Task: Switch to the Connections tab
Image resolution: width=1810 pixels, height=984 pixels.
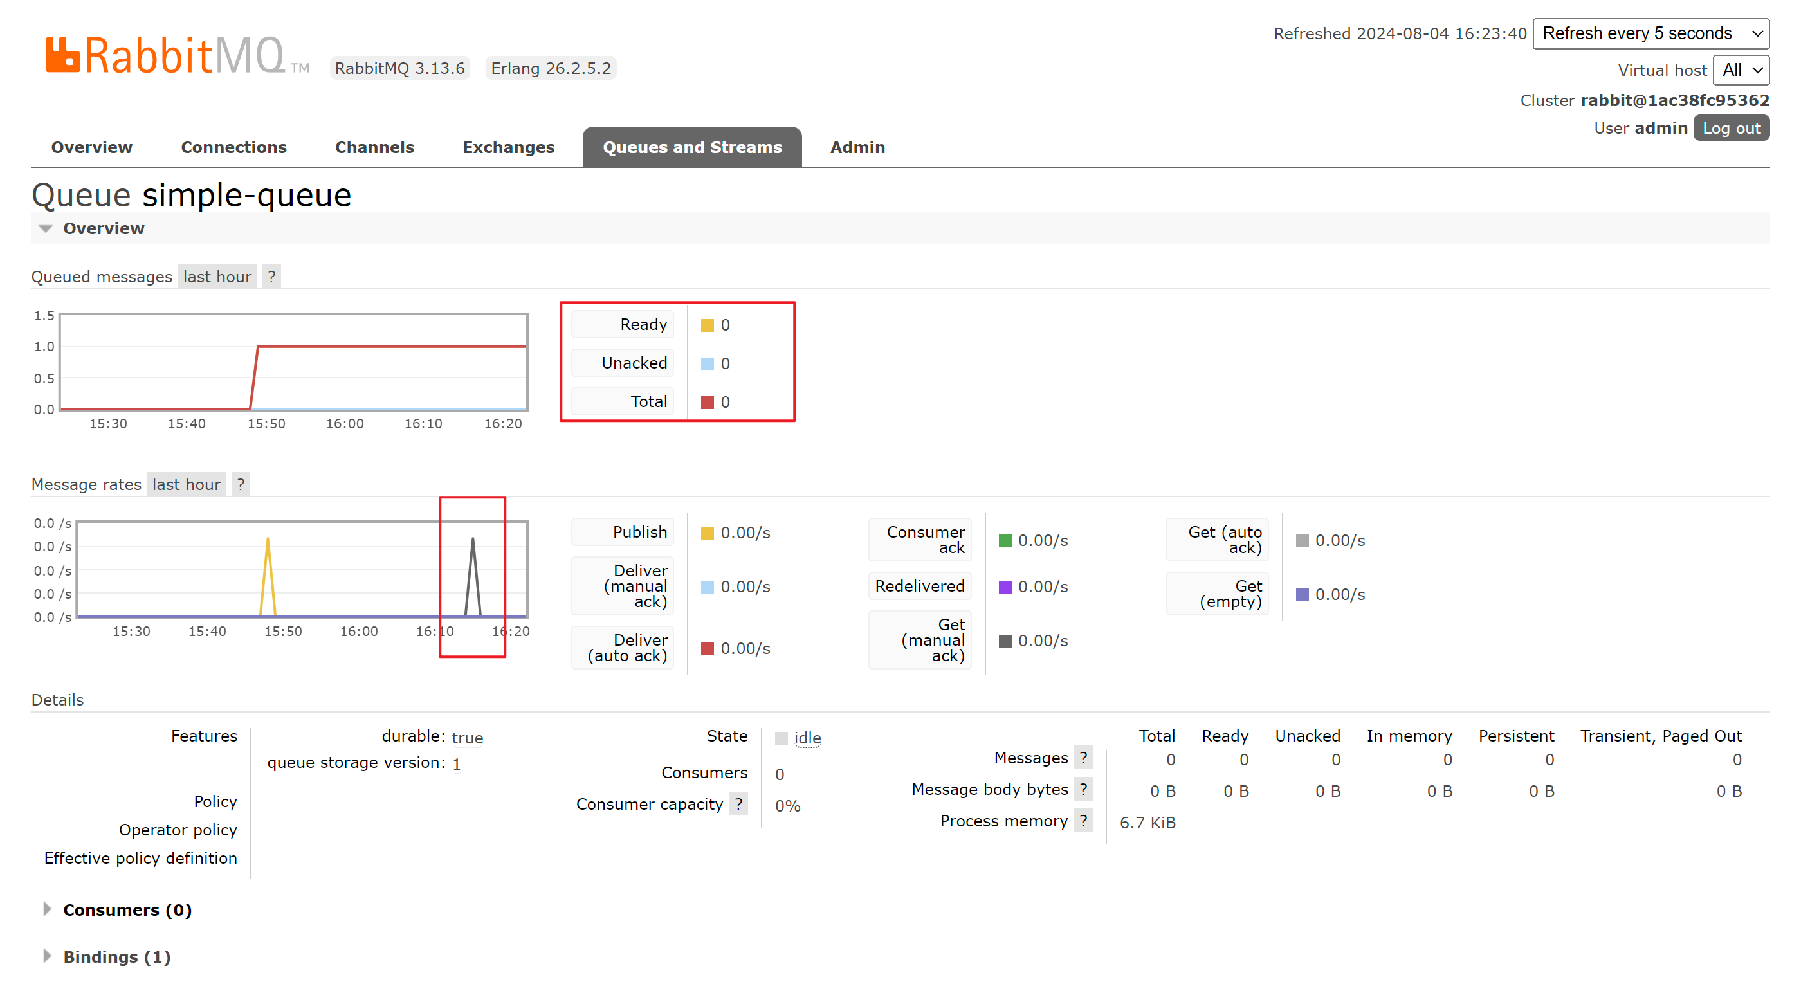Action: click(234, 147)
